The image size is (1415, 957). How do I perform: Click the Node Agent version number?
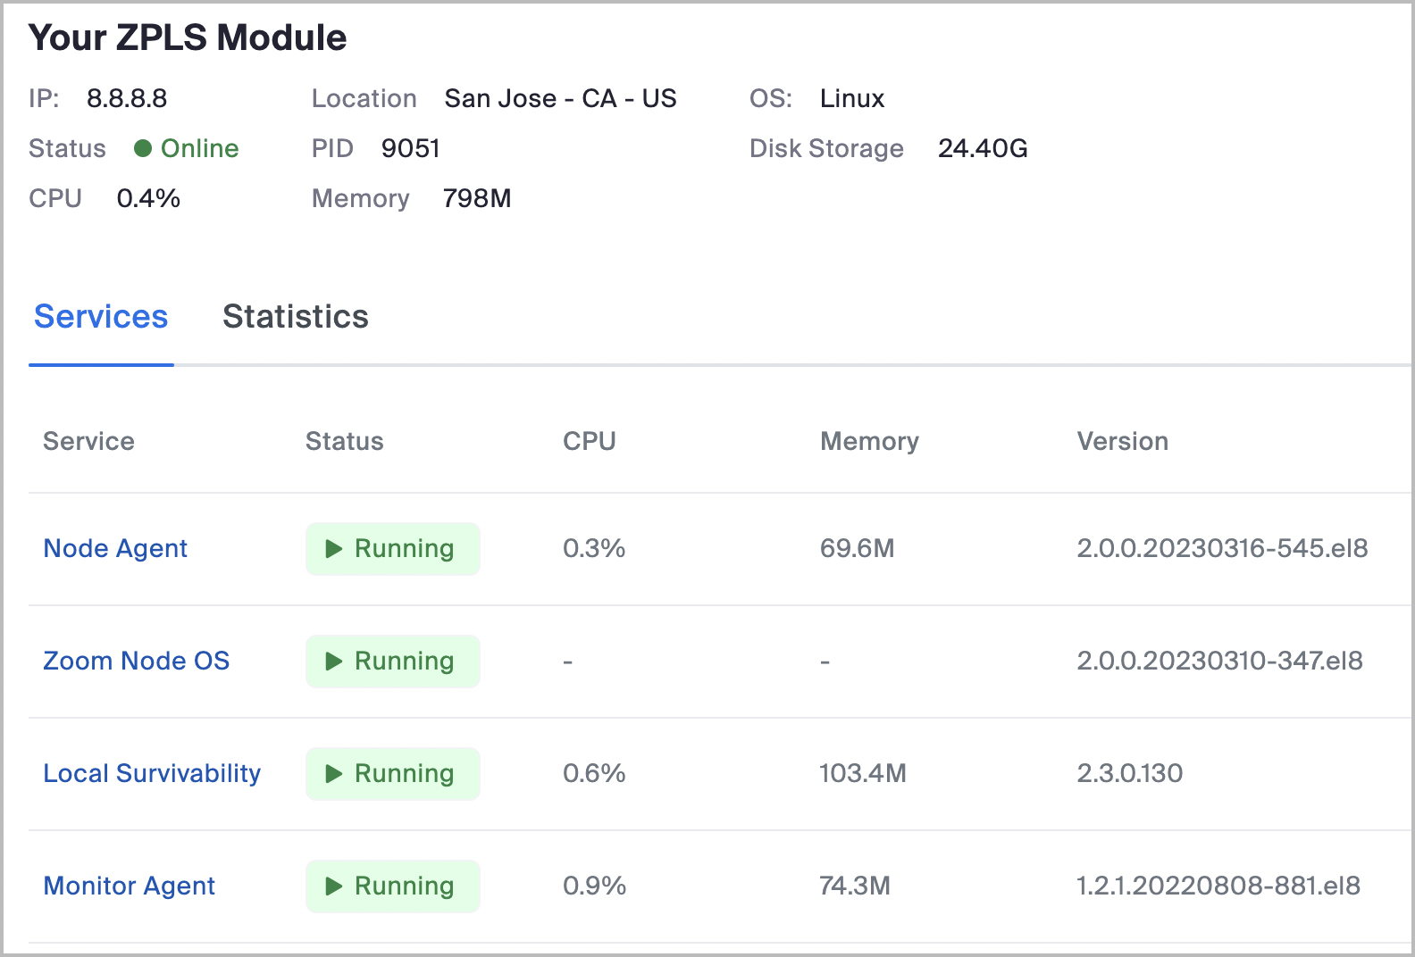tap(1222, 548)
